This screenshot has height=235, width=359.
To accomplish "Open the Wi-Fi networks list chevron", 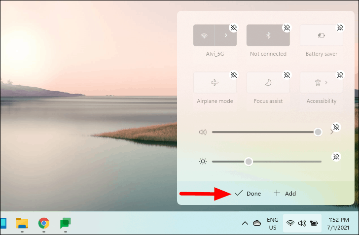I will pos(226,35).
